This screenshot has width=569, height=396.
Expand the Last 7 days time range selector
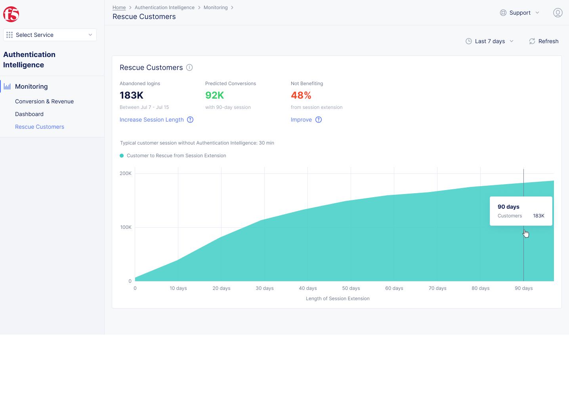click(490, 41)
